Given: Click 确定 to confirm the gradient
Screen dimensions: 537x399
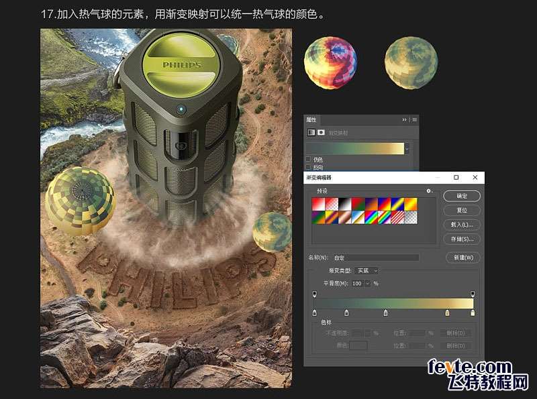Looking at the screenshot, I should [462, 196].
